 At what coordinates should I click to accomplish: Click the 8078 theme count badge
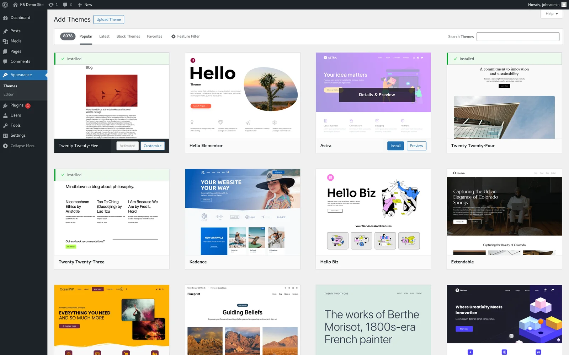coord(68,36)
